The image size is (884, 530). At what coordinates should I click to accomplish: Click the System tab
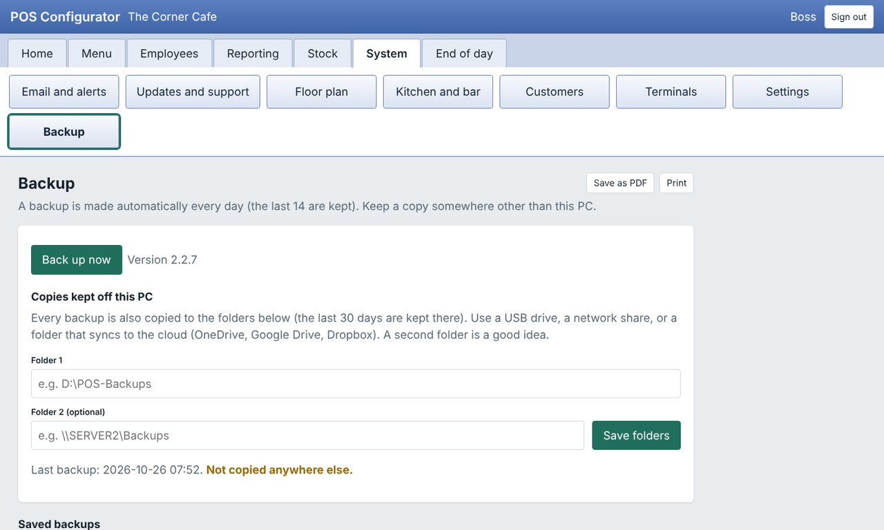387,54
